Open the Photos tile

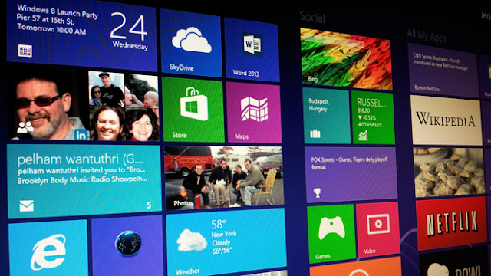pos(223,177)
